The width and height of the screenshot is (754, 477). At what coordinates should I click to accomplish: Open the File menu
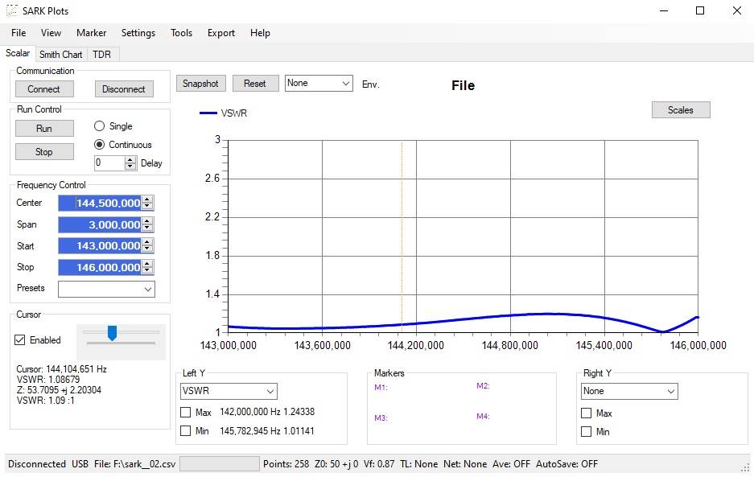pyautogui.click(x=19, y=33)
